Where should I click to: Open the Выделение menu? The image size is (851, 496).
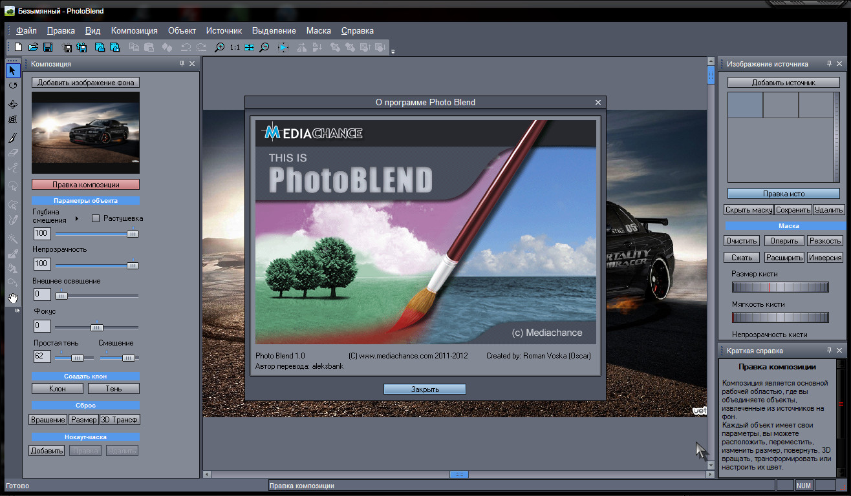pos(274,30)
